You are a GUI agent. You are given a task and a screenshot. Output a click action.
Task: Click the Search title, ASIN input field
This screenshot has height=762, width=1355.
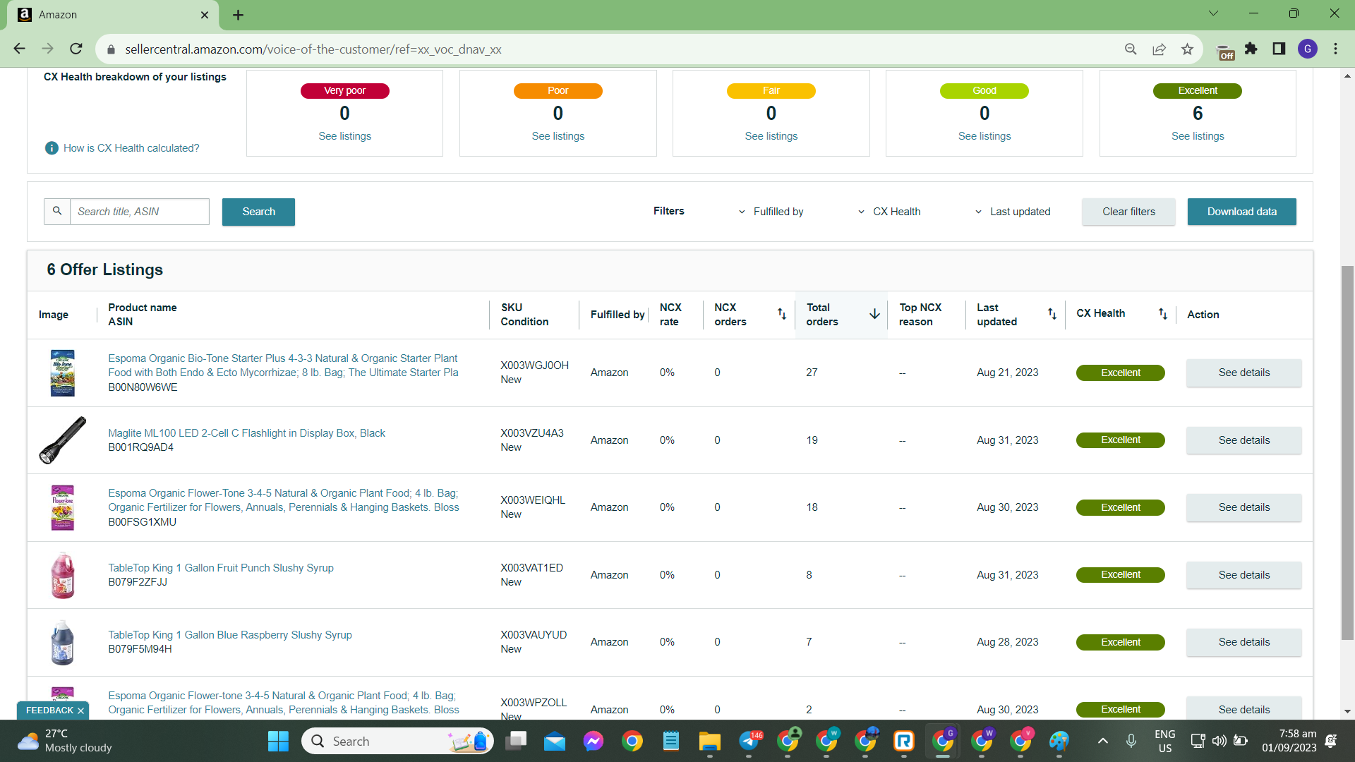pyautogui.click(x=140, y=212)
